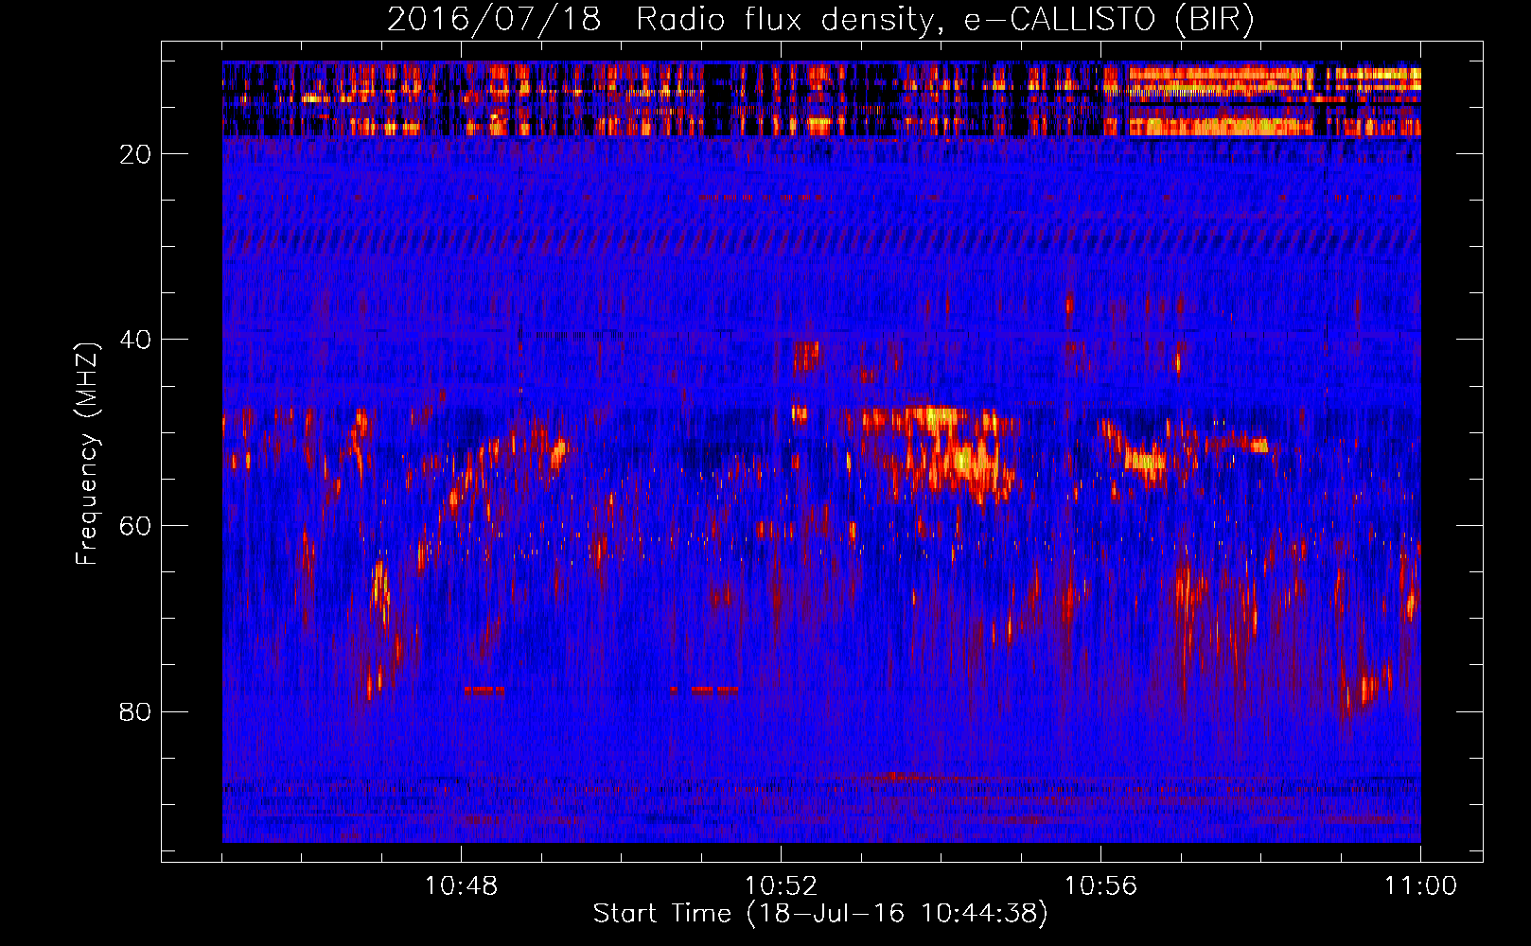
Task: Click the 10:48 time tick label
Action: [x=461, y=886]
